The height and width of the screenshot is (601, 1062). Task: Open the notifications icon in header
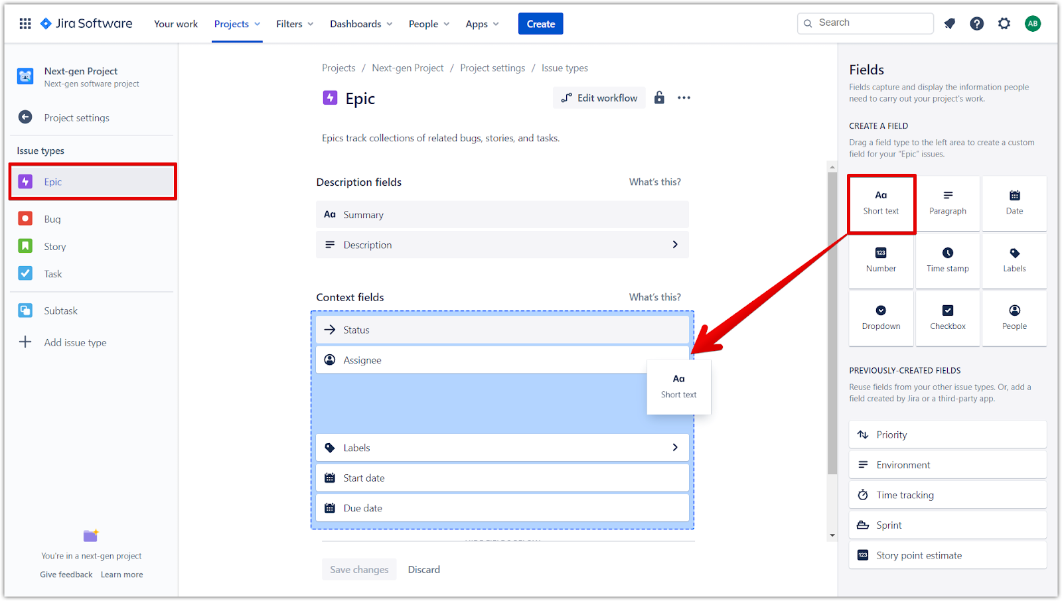pos(950,24)
